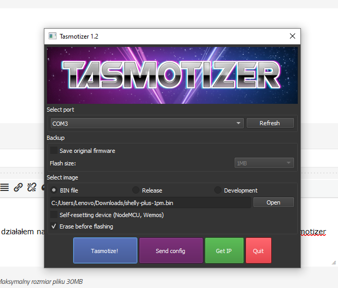Click the Tasmotizer title bar icon
This screenshot has height=288, width=338.
(x=52, y=36)
